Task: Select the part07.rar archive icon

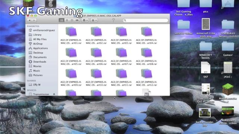Action: pyautogui.click(x=121, y=52)
